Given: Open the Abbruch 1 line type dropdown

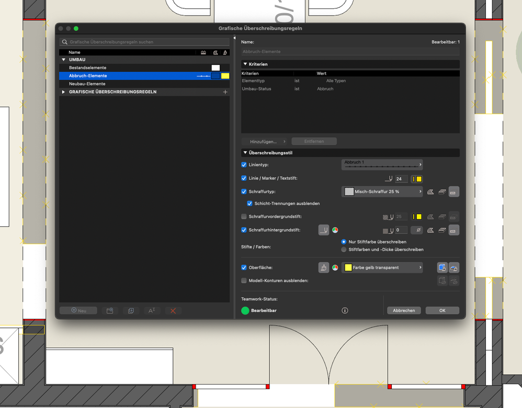Looking at the screenshot, I should (x=382, y=165).
